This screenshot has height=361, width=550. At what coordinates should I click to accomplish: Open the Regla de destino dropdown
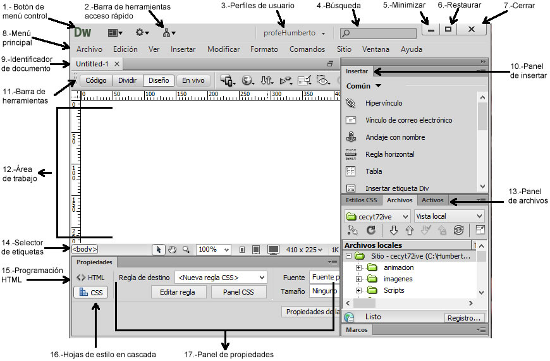[x=221, y=277]
